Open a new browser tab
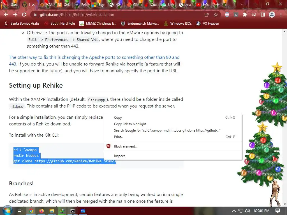 coord(217,5)
